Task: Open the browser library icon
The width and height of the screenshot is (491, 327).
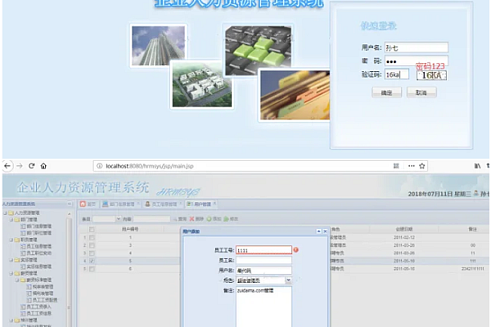Action: (477, 166)
